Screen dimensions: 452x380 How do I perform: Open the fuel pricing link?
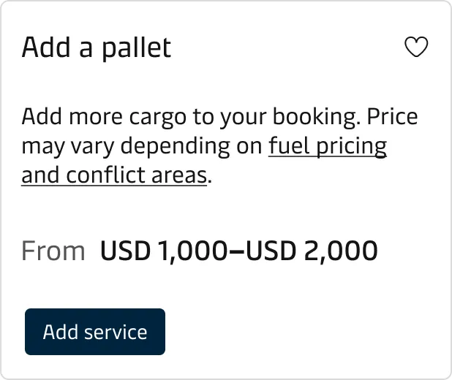[328, 146]
